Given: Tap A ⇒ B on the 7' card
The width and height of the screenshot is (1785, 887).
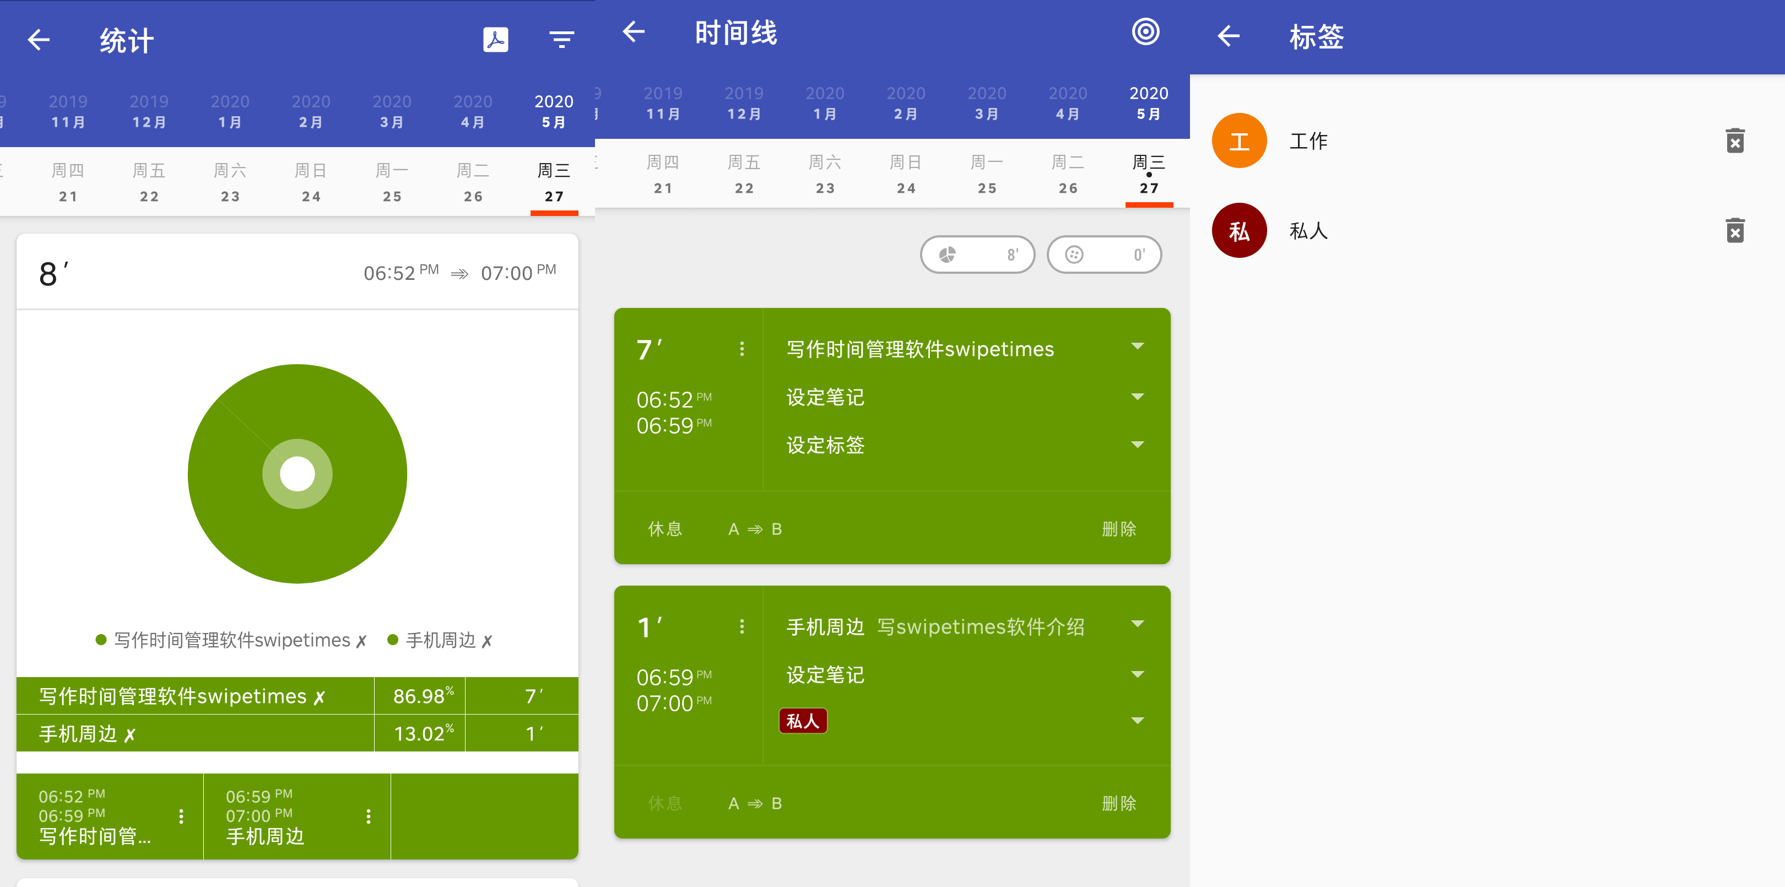Looking at the screenshot, I should [755, 529].
